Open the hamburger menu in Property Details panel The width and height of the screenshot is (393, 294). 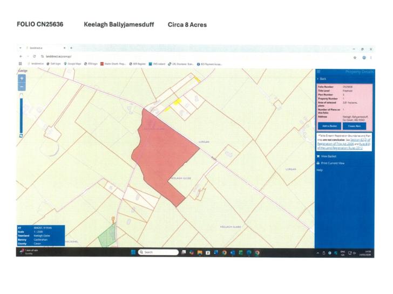click(x=319, y=72)
